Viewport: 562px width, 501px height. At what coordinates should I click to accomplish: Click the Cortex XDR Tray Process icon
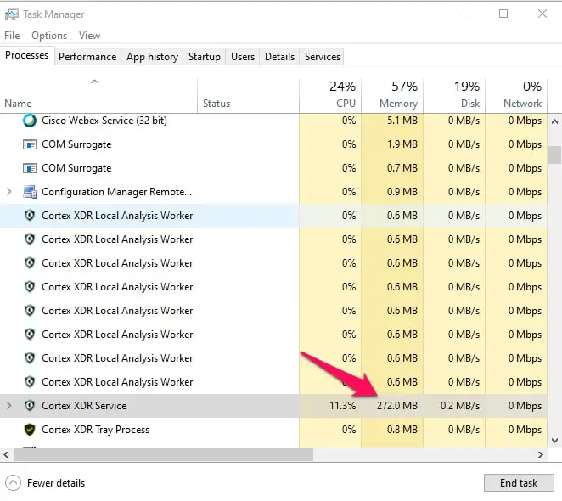(30, 430)
